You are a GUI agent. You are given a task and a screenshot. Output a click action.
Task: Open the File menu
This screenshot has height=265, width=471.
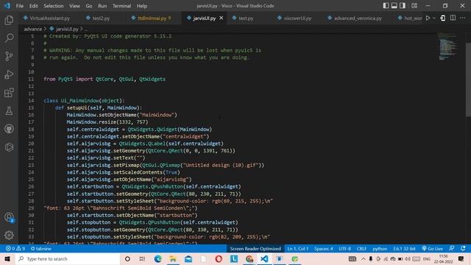click(x=20, y=6)
